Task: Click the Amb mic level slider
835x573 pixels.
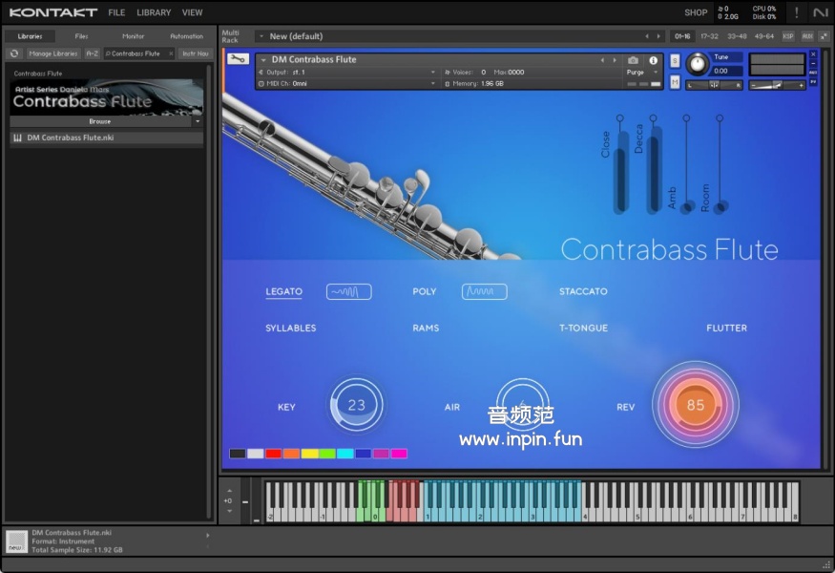Action: (x=686, y=164)
